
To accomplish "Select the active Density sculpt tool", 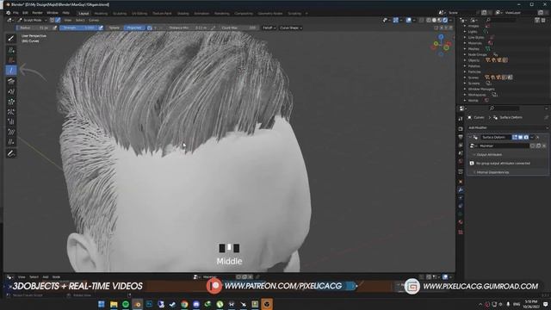I will tap(11, 71).
